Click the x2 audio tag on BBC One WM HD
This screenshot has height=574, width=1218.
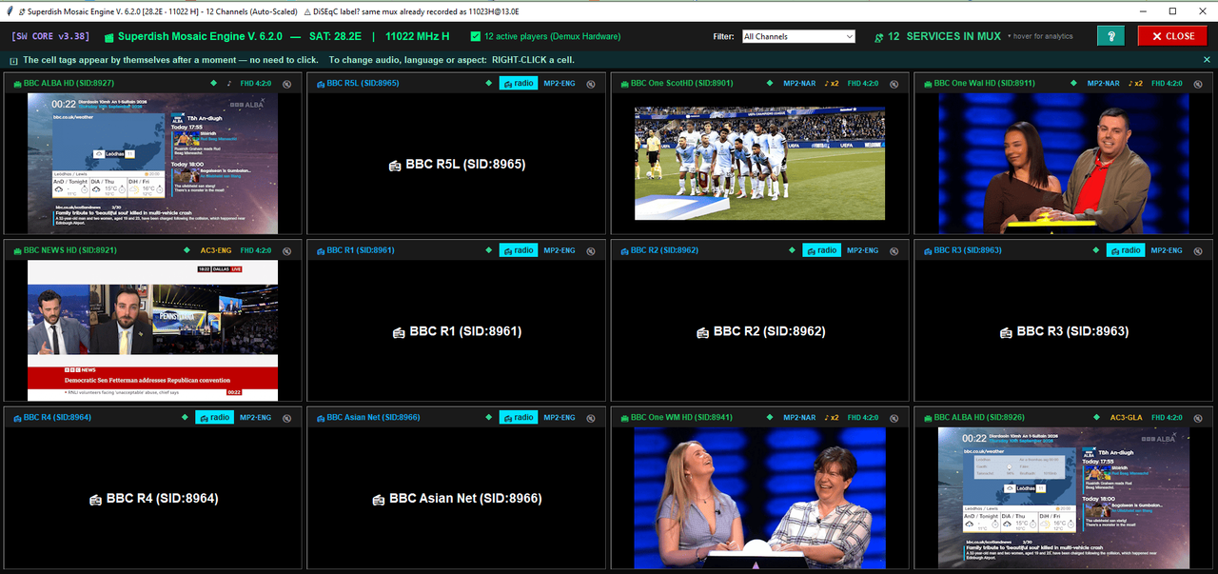click(832, 418)
